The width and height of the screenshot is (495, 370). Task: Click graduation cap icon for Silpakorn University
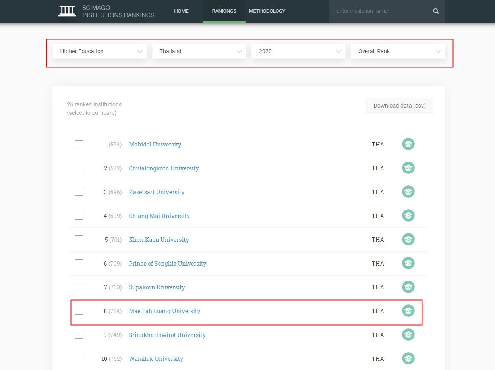click(x=408, y=287)
